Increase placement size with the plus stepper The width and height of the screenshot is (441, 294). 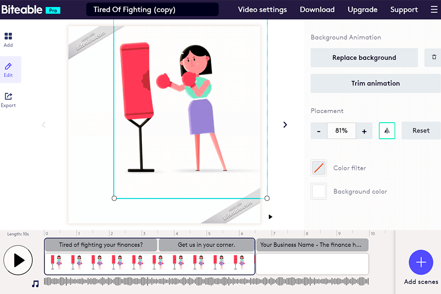click(364, 130)
